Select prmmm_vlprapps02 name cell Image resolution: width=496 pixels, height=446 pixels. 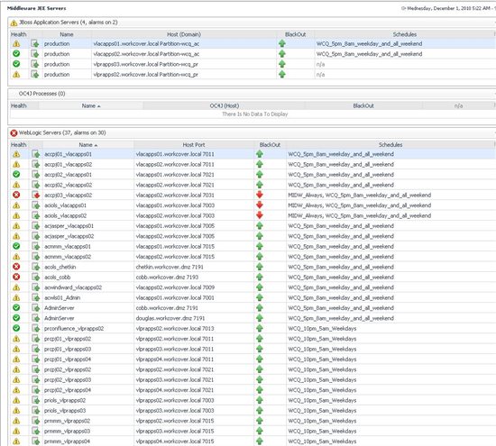(67, 421)
